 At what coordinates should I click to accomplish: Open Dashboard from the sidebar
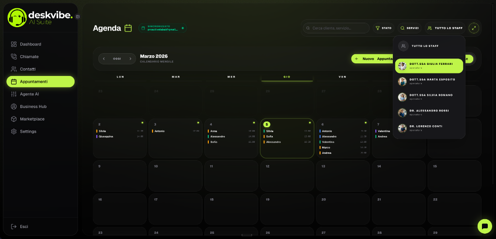pyautogui.click(x=41, y=44)
